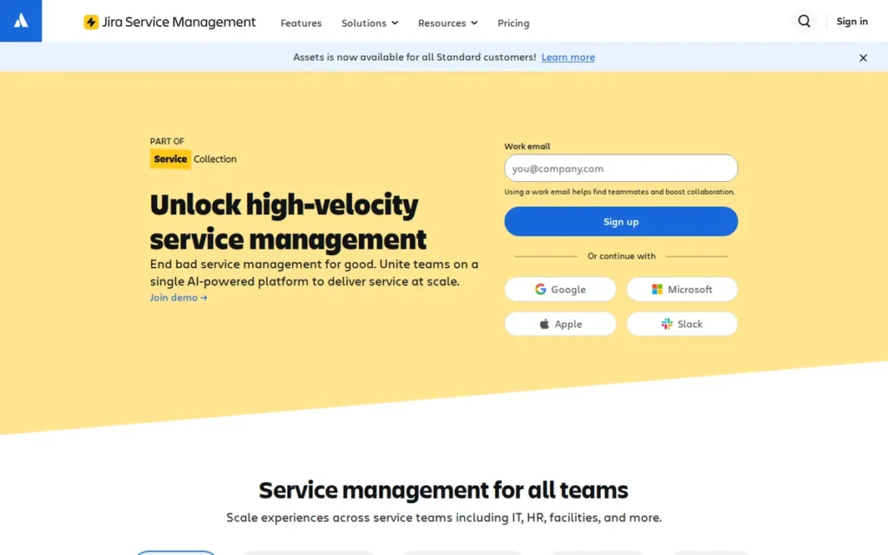Click 'Assets is now available' banner text
888x555 pixels.
415,57
